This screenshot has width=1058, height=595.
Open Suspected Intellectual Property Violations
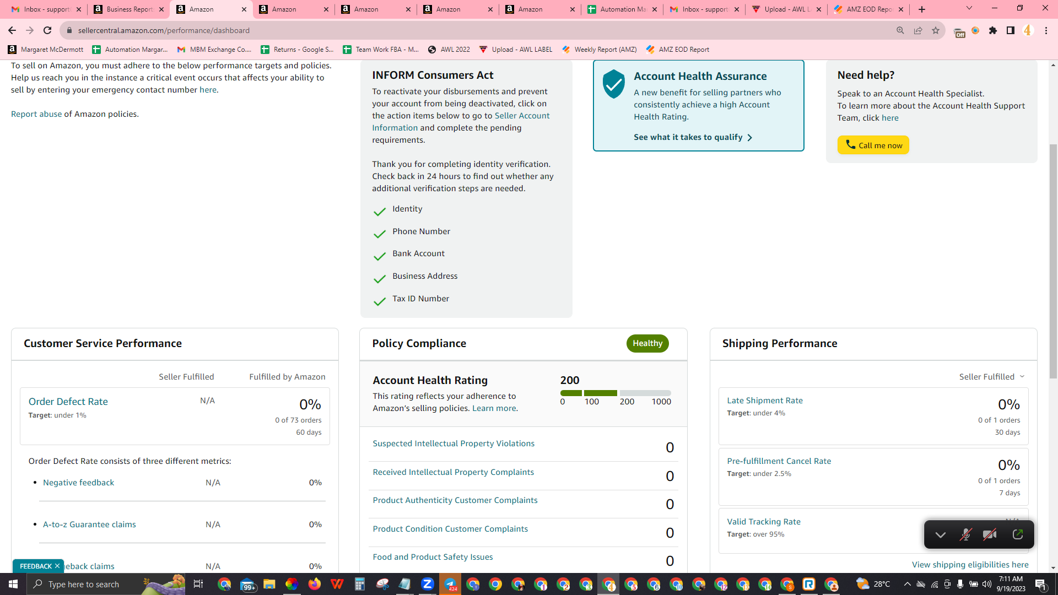454,443
